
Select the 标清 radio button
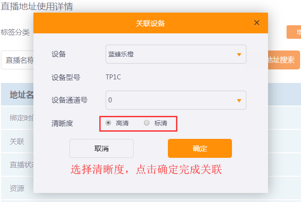point(147,123)
